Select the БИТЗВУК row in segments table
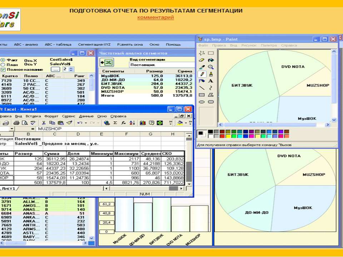The height and width of the screenshot is (257, 343). 146,84
